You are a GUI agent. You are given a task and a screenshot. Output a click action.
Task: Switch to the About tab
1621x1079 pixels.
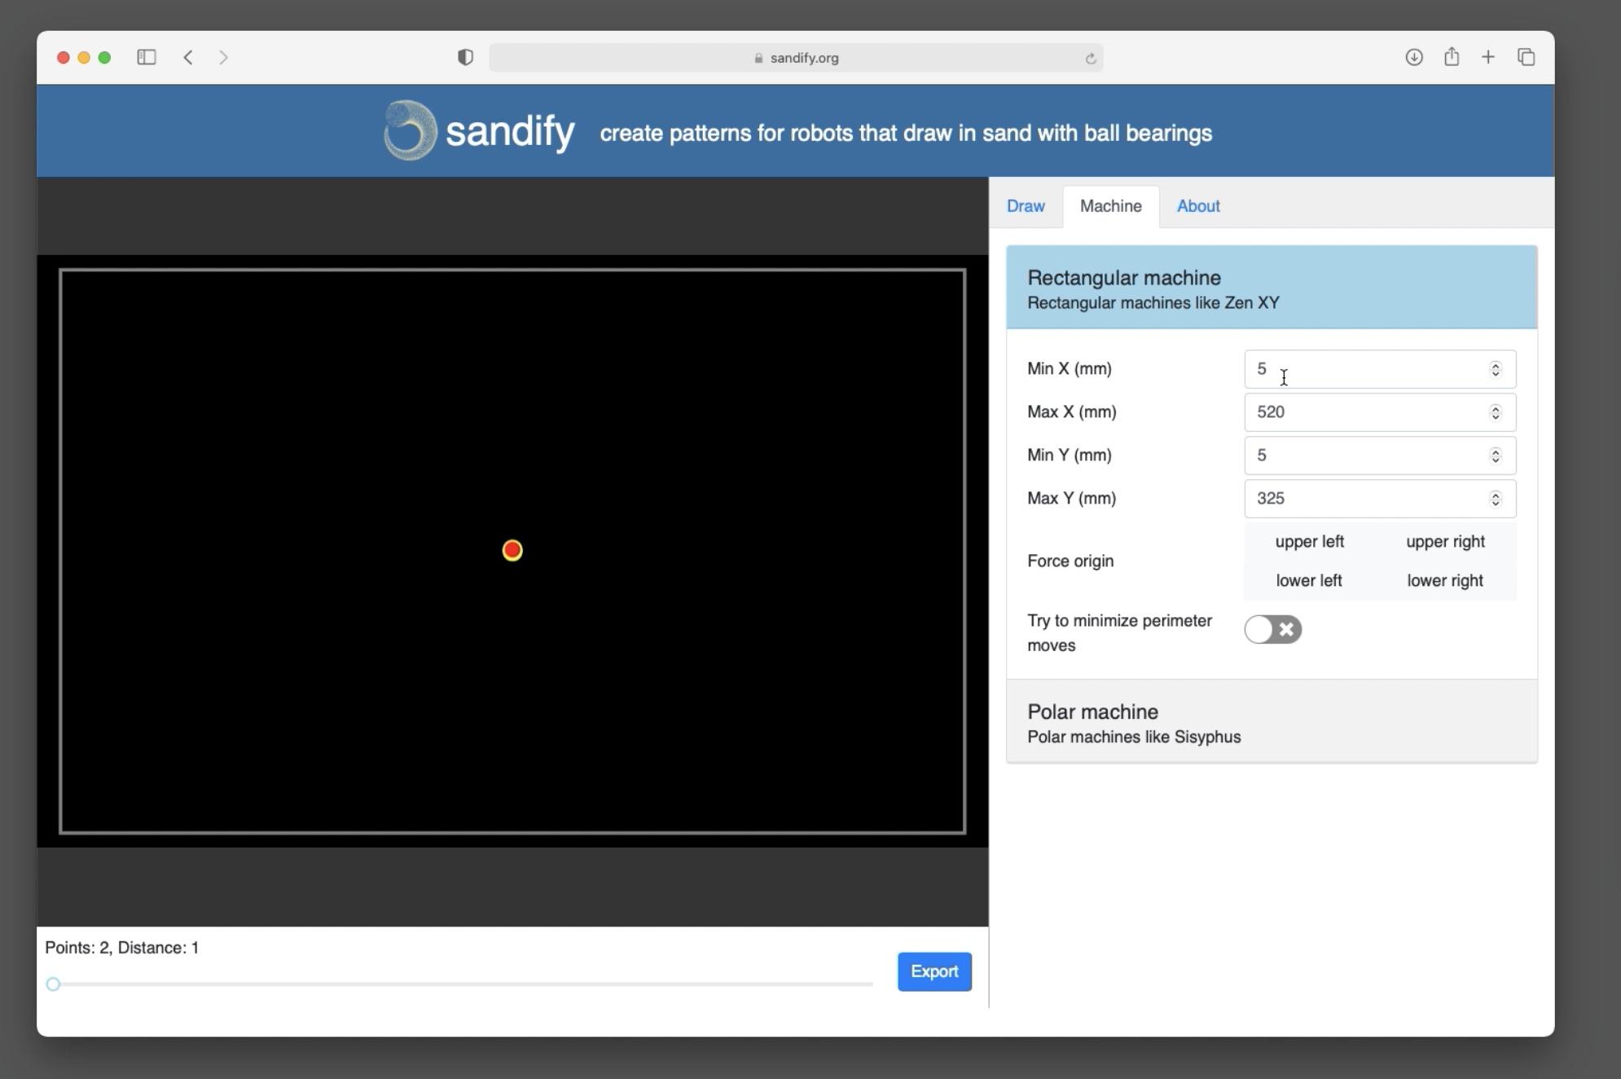[1198, 206]
